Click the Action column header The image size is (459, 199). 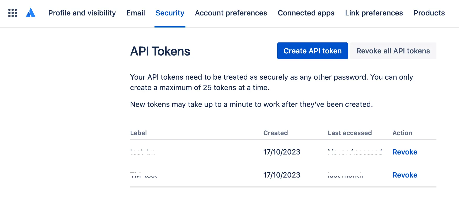(x=402, y=133)
